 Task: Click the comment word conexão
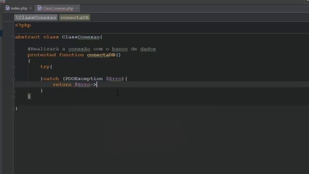[79, 49]
